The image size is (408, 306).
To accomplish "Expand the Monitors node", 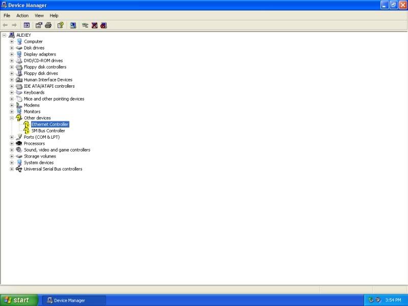I will pyautogui.click(x=12, y=112).
